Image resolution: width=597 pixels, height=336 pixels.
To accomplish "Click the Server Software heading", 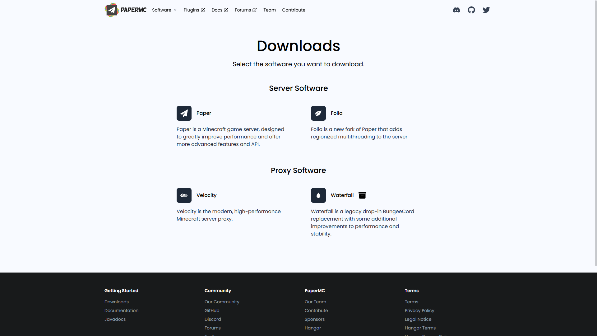I will 298,88.
